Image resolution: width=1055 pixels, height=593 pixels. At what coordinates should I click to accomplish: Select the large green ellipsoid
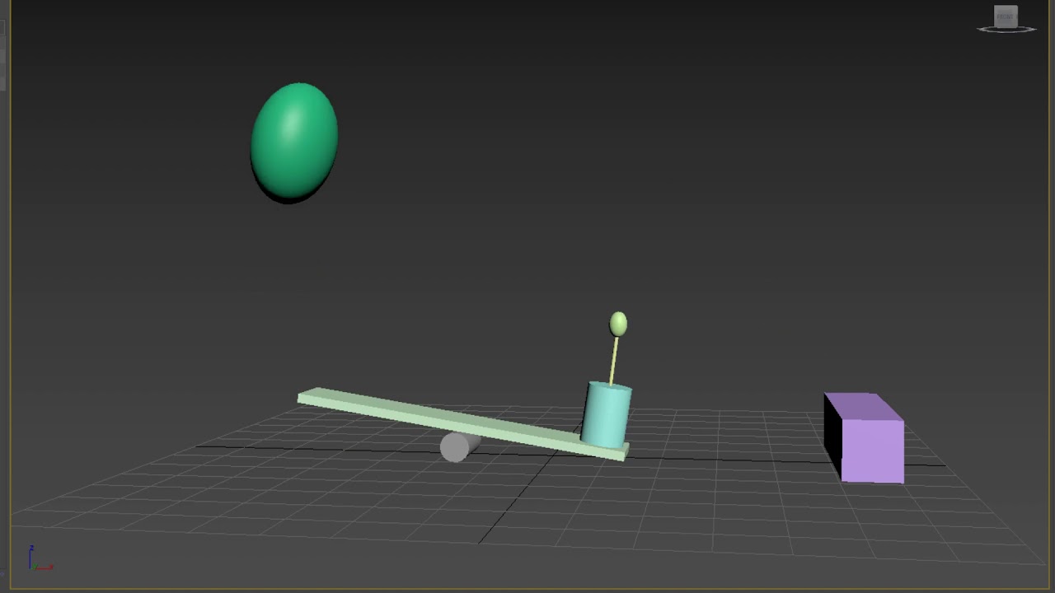click(x=294, y=142)
